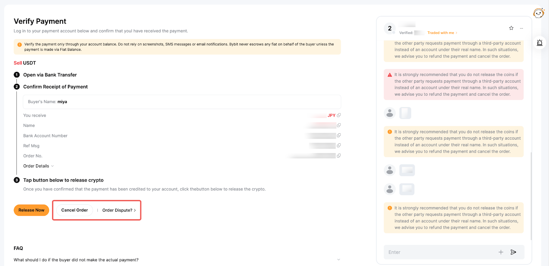This screenshot has height=266, width=549.
Task: Expand the Order Details section
Action: pos(38,166)
